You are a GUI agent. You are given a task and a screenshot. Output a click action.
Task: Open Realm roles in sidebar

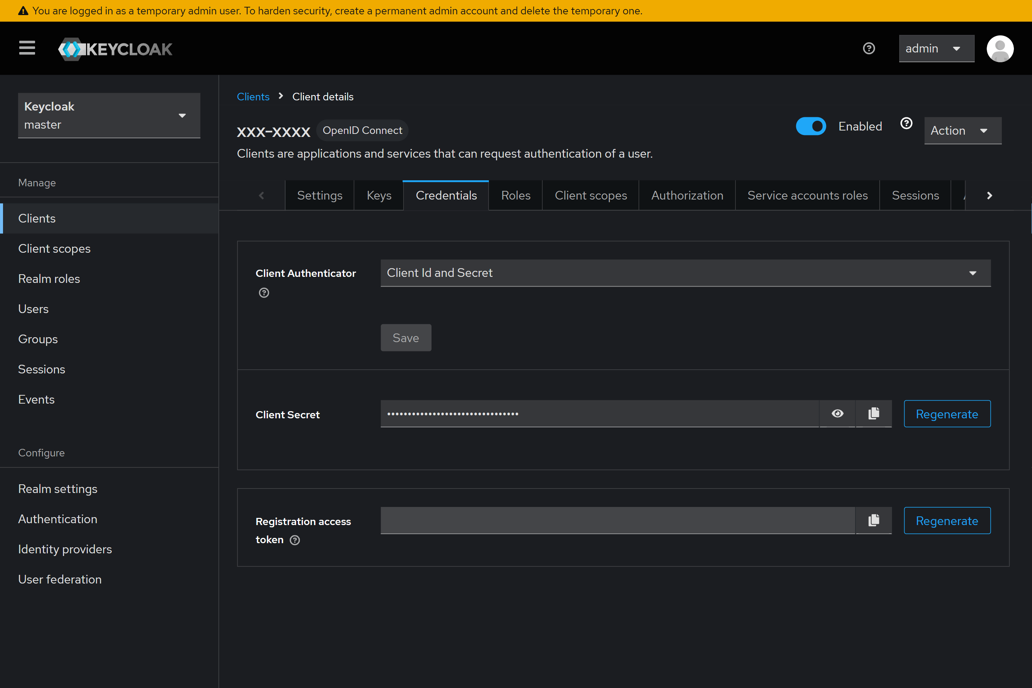pos(109,279)
